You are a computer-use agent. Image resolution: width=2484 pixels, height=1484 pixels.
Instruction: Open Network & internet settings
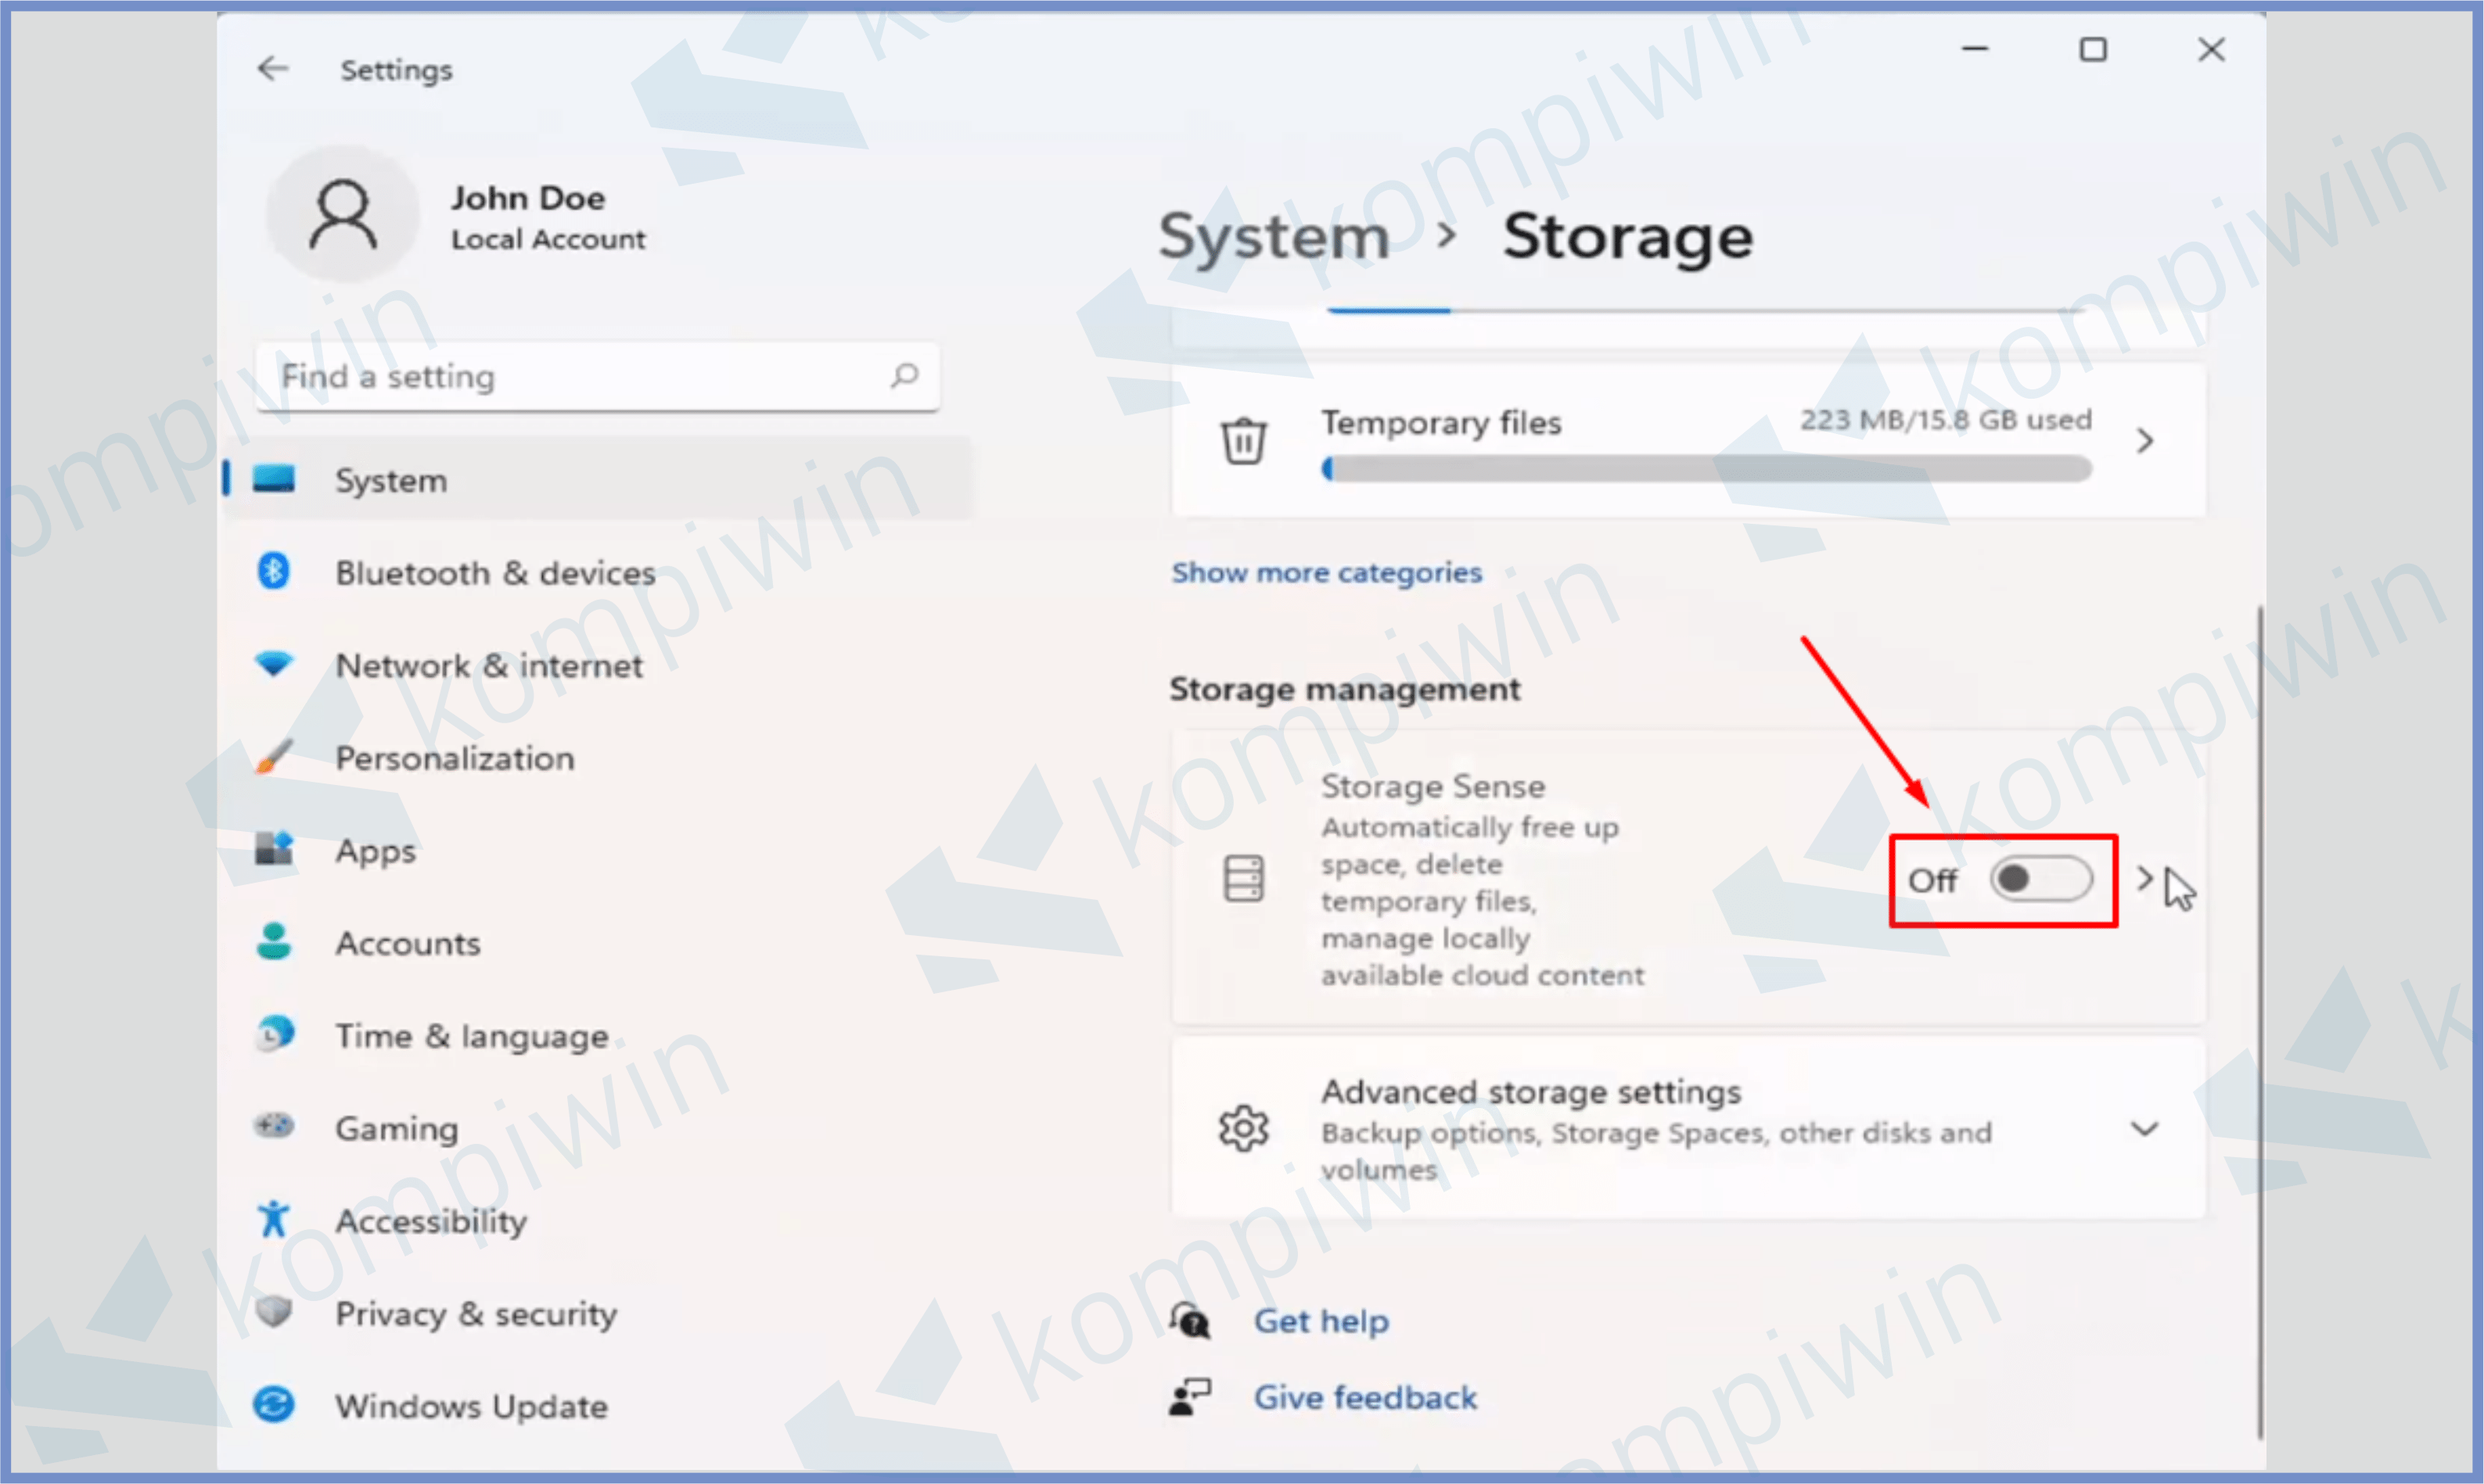[596, 665]
